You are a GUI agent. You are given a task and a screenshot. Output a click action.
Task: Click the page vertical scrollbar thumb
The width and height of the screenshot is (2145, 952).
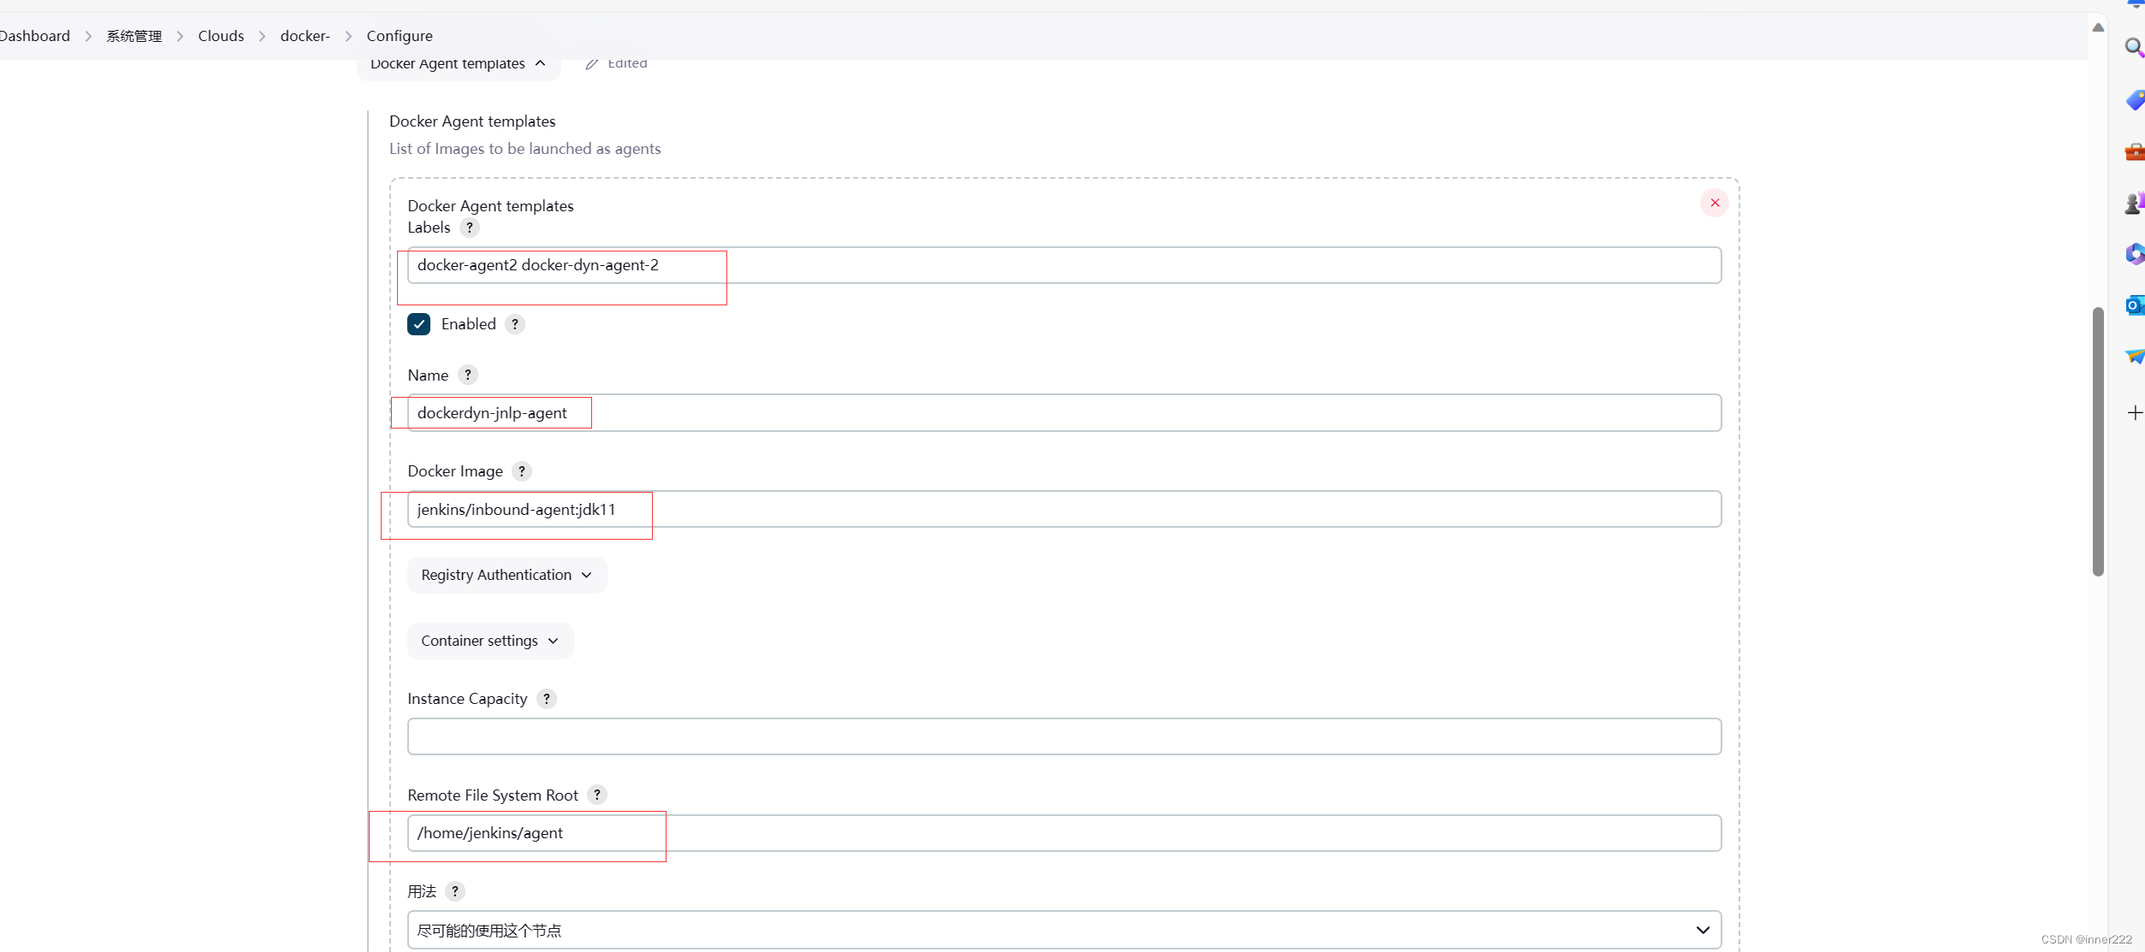tap(2097, 441)
